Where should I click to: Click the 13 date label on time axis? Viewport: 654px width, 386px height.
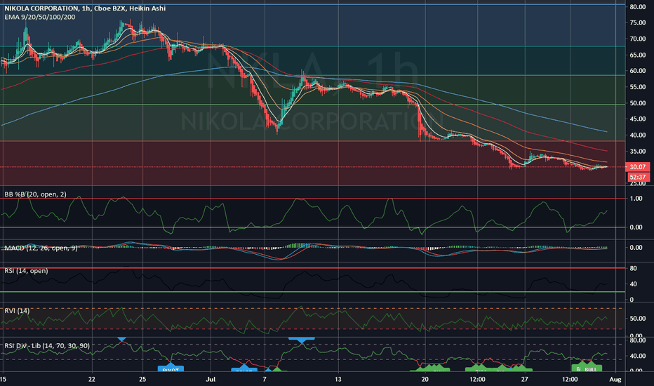338,379
